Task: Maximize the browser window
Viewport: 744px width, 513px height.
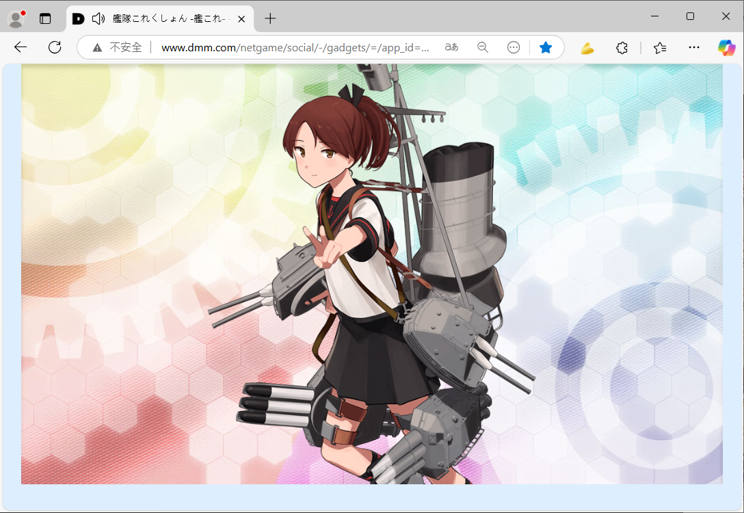Action: coord(691,16)
